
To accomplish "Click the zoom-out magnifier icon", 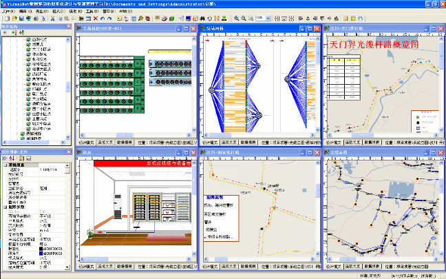I will [x=243, y=19].
